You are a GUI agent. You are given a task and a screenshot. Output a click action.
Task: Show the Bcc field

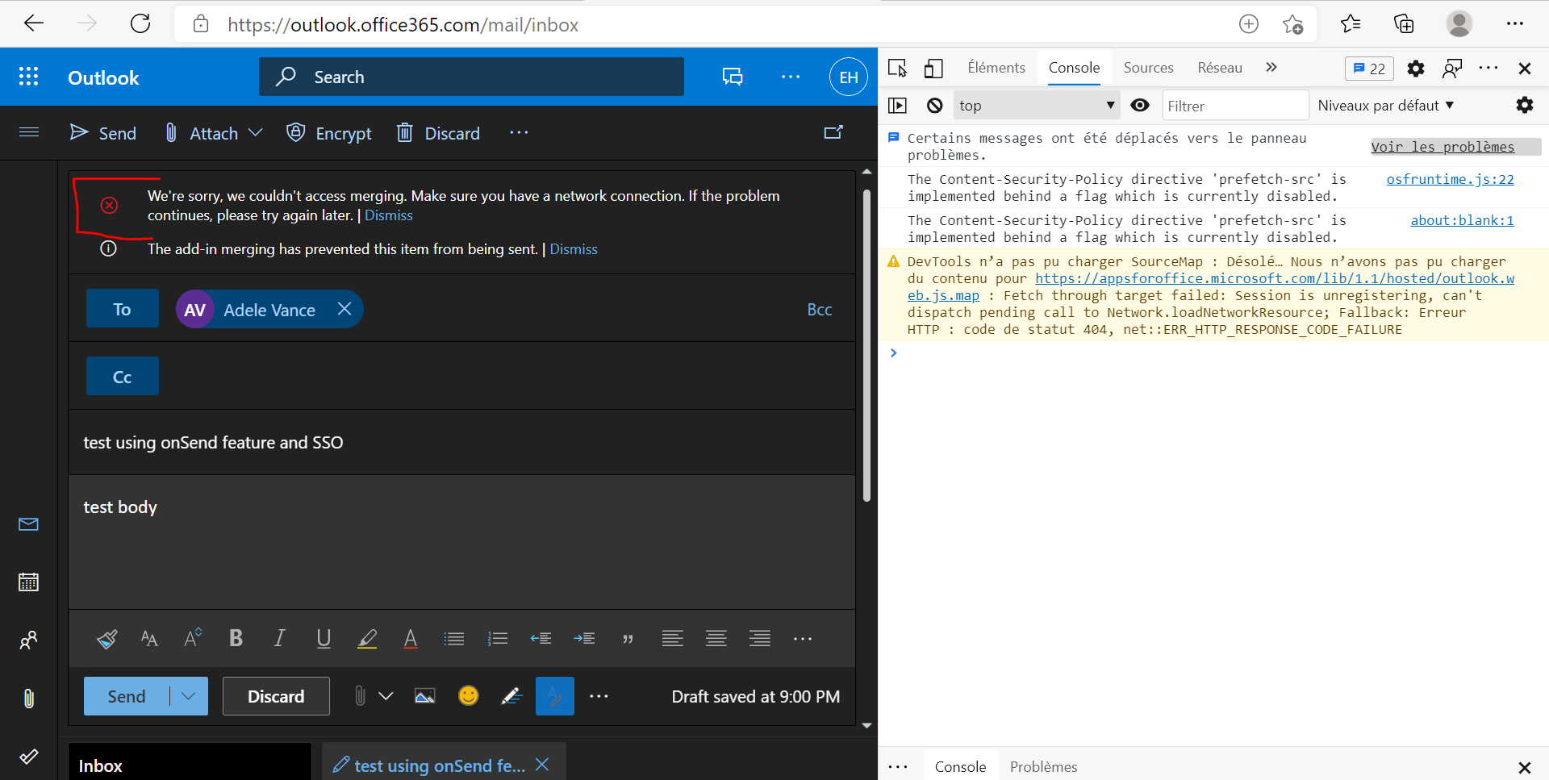click(820, 310)
